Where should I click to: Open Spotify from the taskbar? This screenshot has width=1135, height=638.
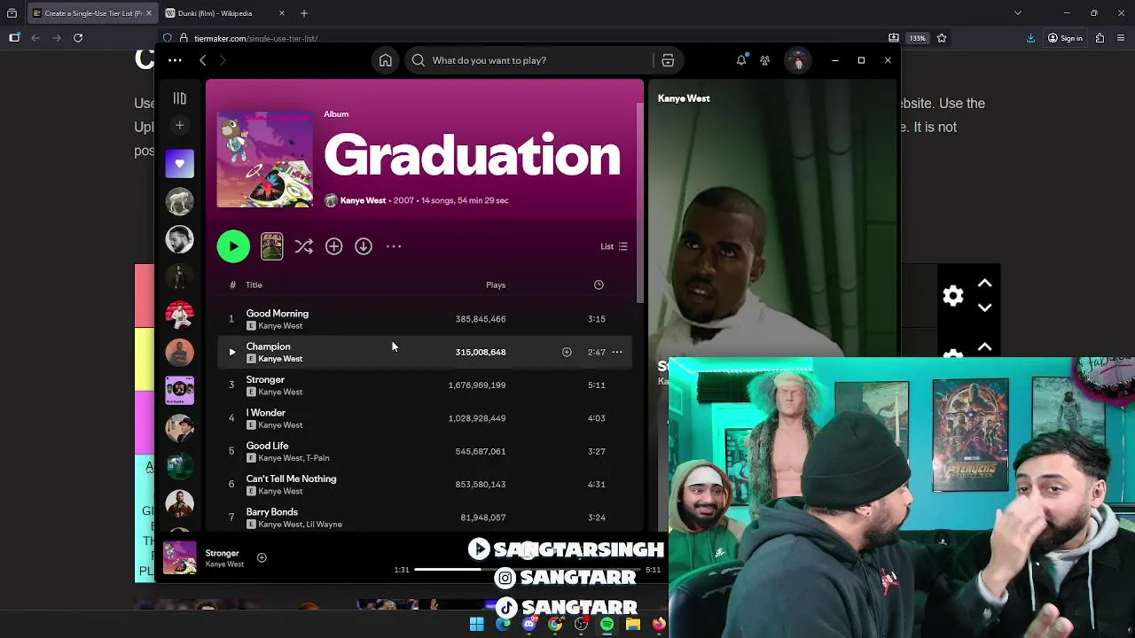(607, 625)
